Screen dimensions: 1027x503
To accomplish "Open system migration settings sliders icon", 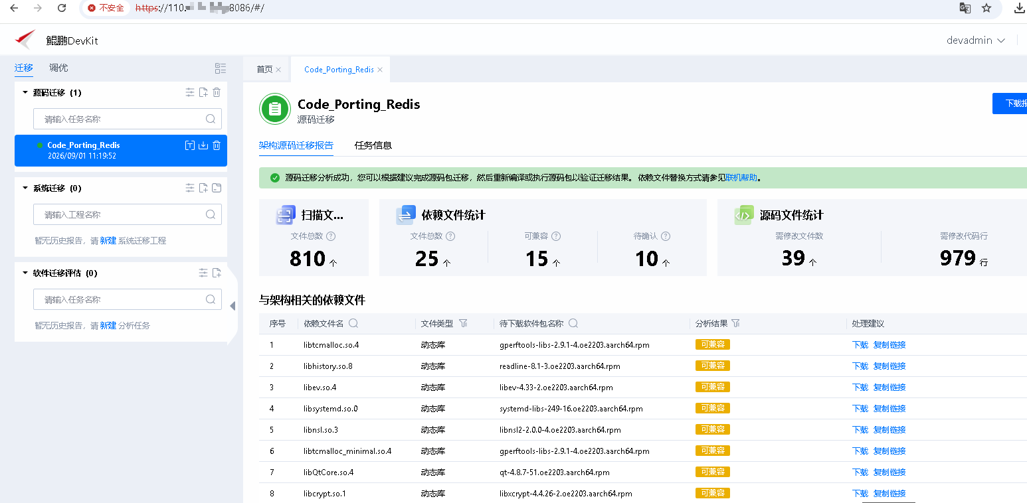I will (x=190, y=188).
